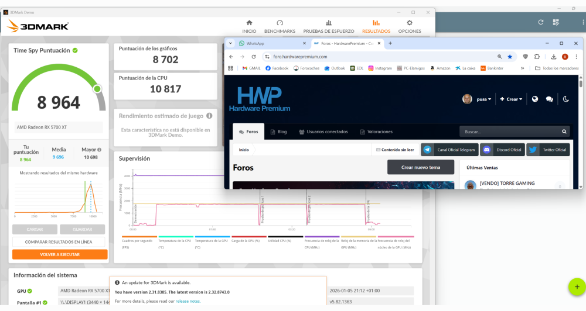
Task: Click info icon beside Rendimiento estimado de juego
Action: 209,116
